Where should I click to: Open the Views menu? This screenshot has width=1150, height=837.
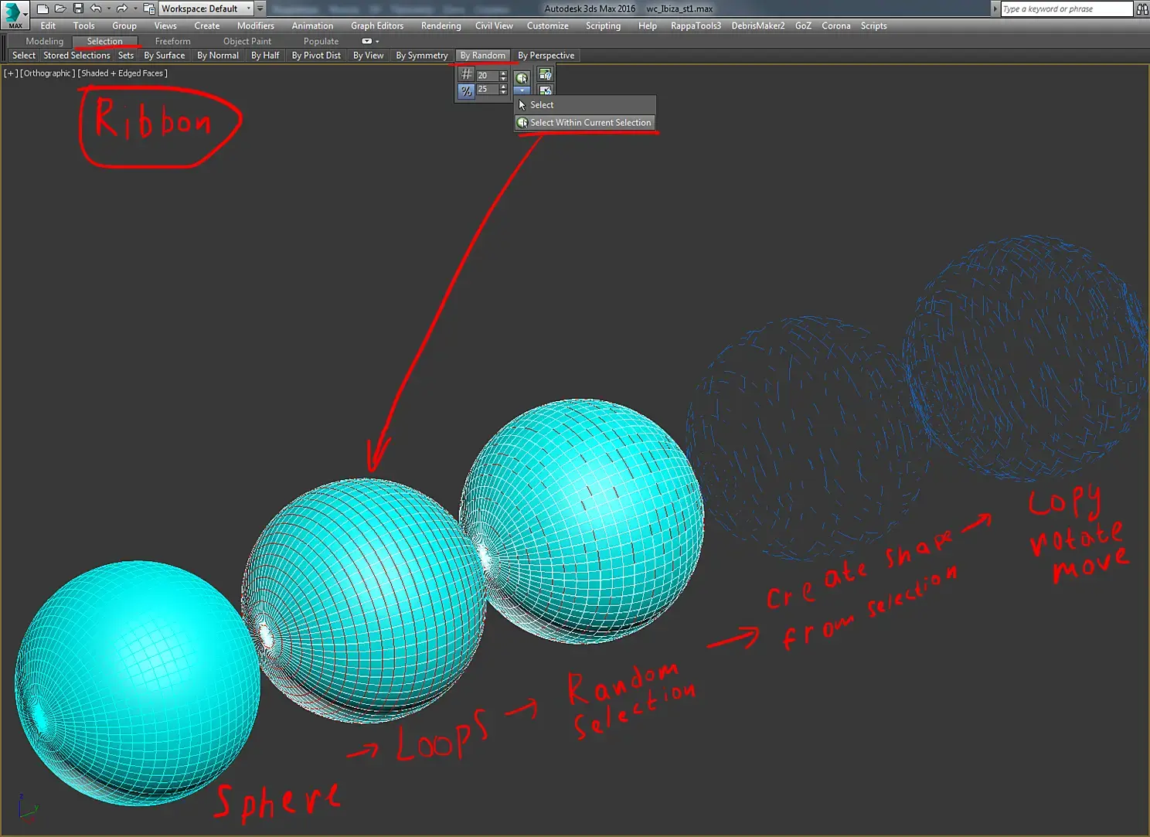point(165,26)
